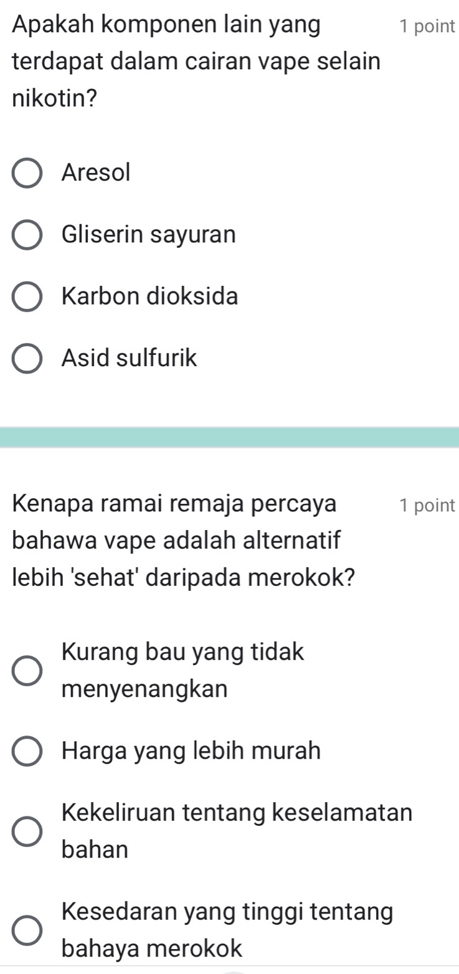Click the '1 point' label of first question

pyautogui.click(x=428, y=27)
